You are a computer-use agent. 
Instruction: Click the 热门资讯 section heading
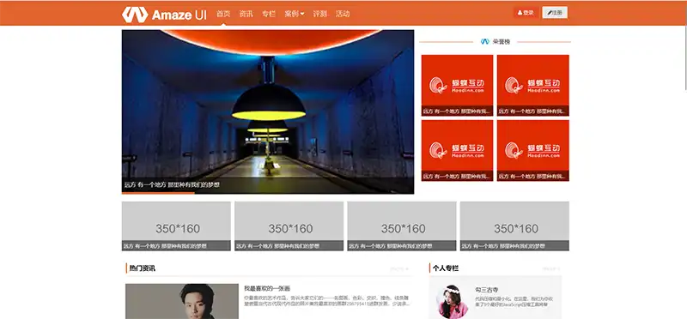[x=142, y=268]
